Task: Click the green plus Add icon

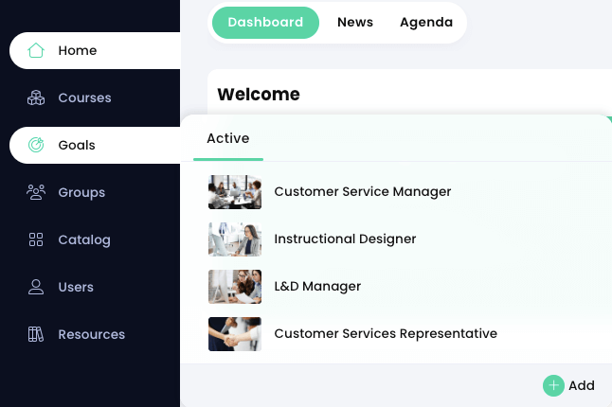Action: pyautogui.click(x=553, y=385)
